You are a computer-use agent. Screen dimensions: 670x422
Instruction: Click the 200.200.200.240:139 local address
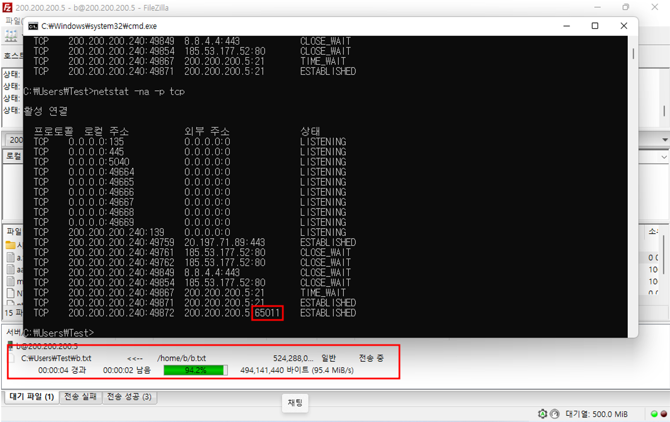[116, 232]
